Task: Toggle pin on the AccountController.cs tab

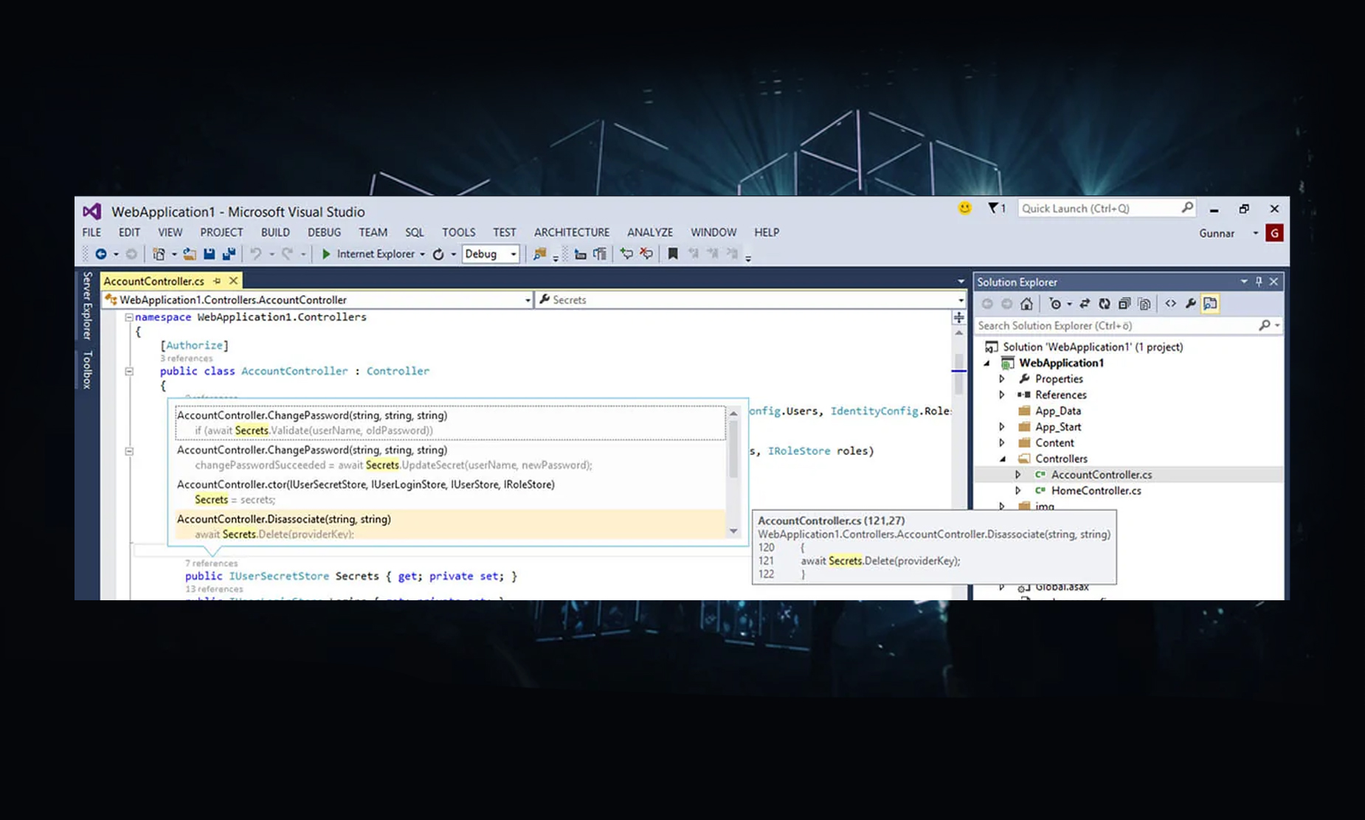Action: point(217,281)
